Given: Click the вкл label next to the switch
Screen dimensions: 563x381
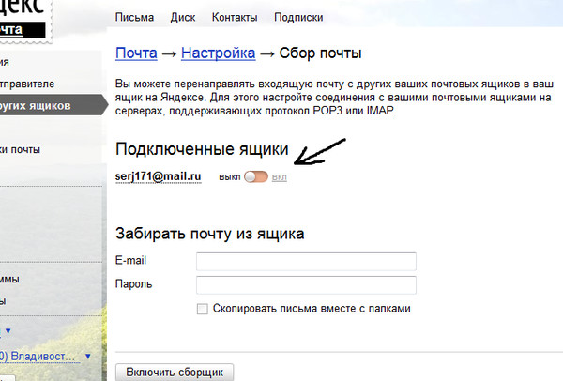Looking at the screenshot, I should point(279,177).
